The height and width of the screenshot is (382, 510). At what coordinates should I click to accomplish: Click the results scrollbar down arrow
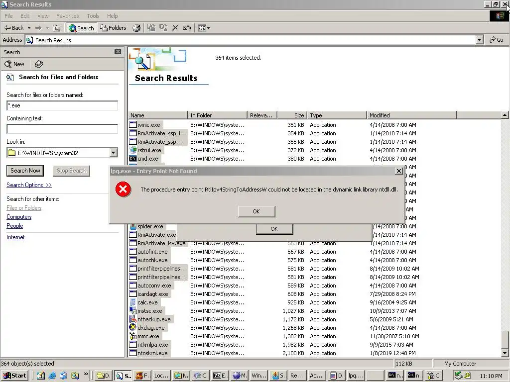pyautogui.click(x=505, y=353)
